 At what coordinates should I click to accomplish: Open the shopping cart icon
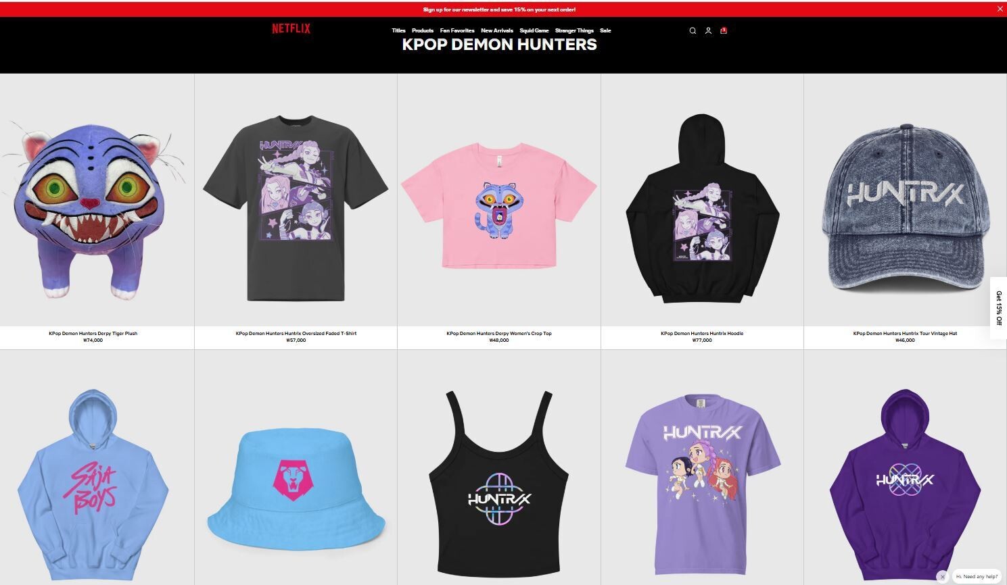point(724,30)
